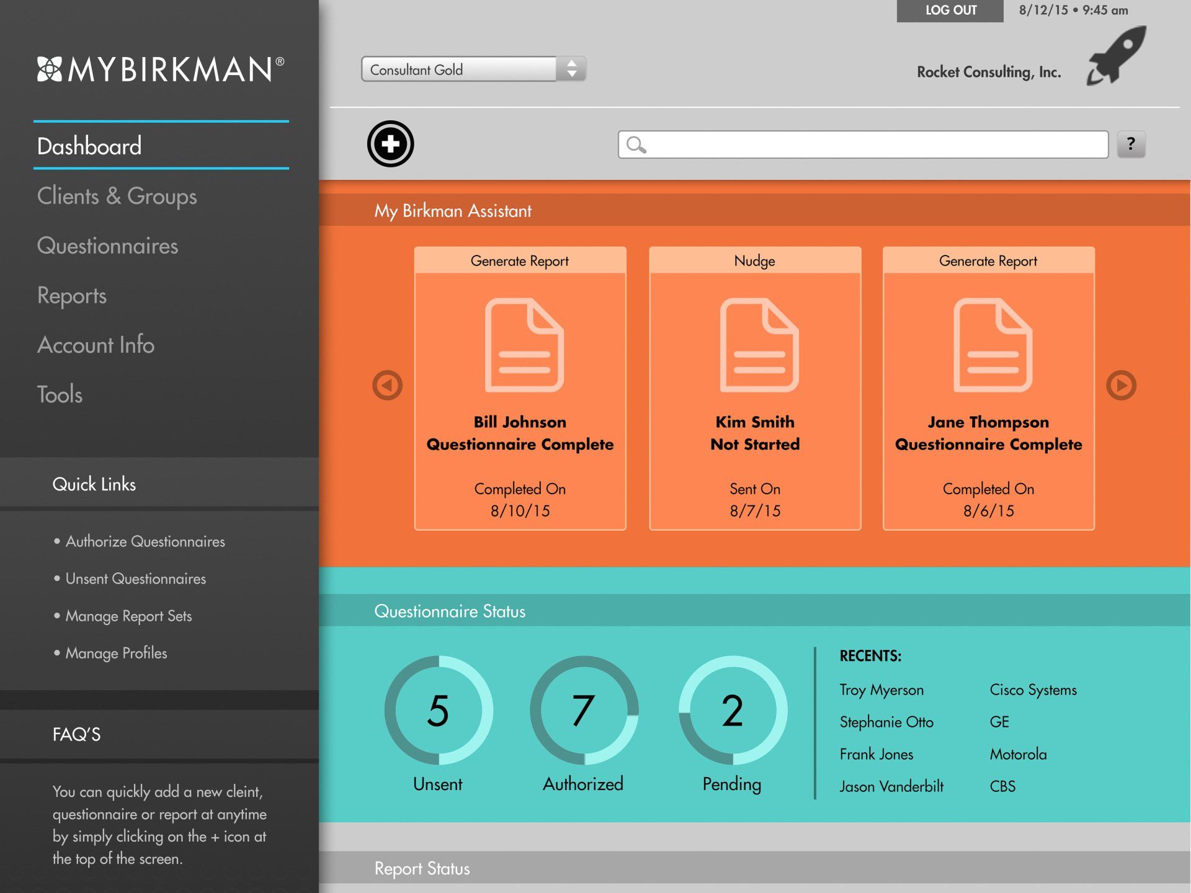This screenshot has width=1191, height=893.
Task: Select Troy Myerson in Recents
Action: click(x=881, y=690)
